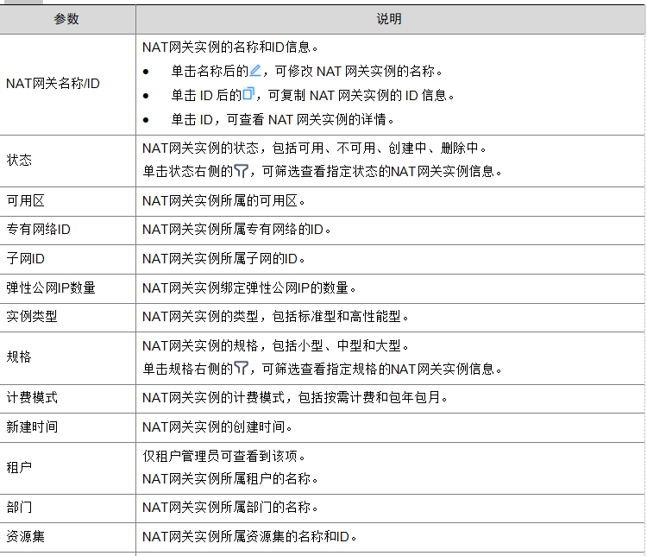The width and height of the screenshot is (647, 556).
Task: Click the 实例类型 parameter cell
Action: [x=67, y=317]
